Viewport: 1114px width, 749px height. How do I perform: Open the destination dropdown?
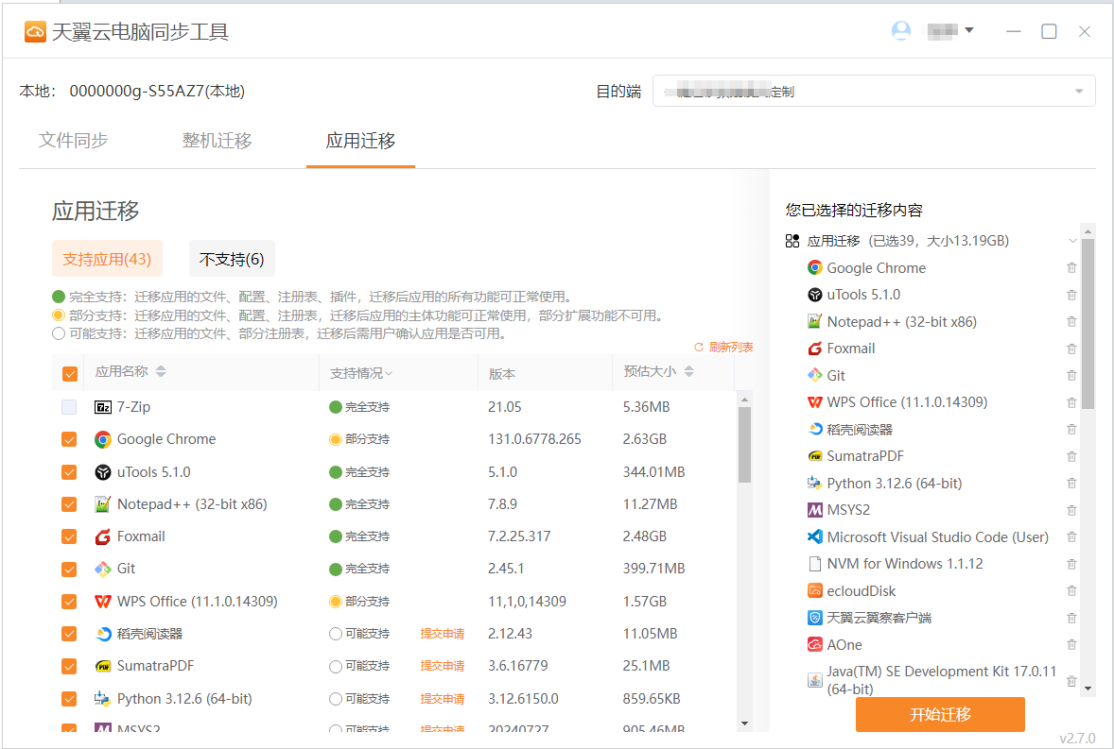(x=874, y=92)
